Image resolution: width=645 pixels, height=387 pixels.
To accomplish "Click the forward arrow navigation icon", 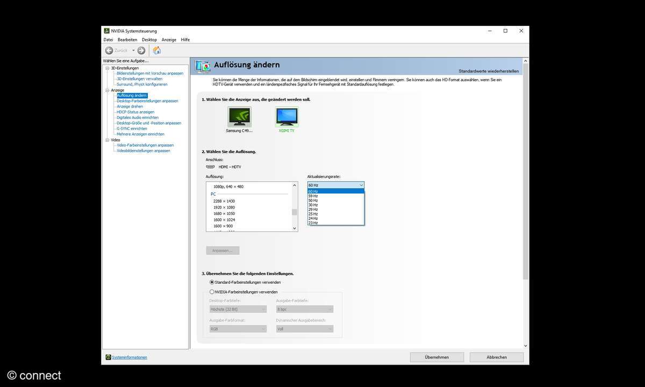I will coord(141,51).
